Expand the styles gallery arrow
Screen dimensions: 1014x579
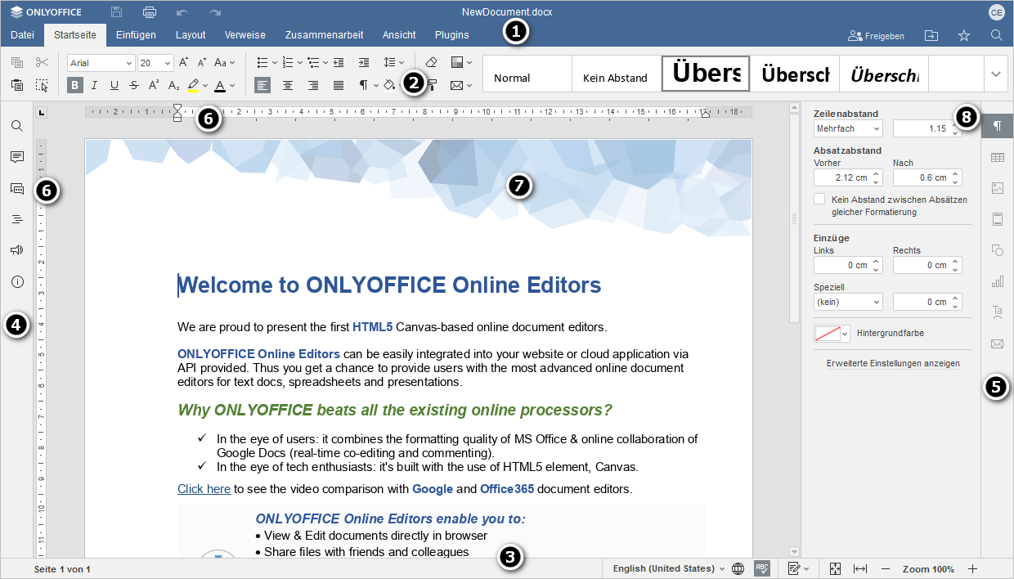tap(995, 74)
